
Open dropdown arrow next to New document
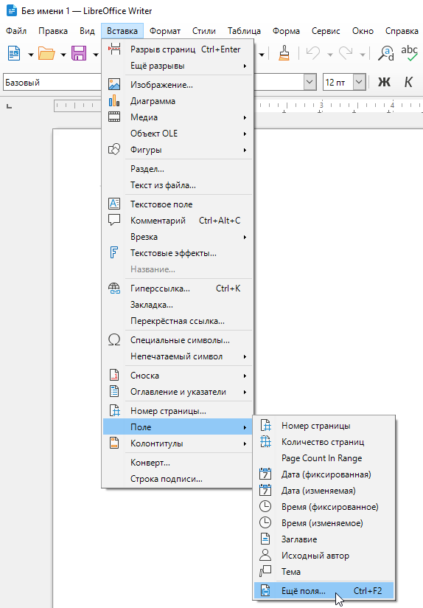(x=31, y=55)
